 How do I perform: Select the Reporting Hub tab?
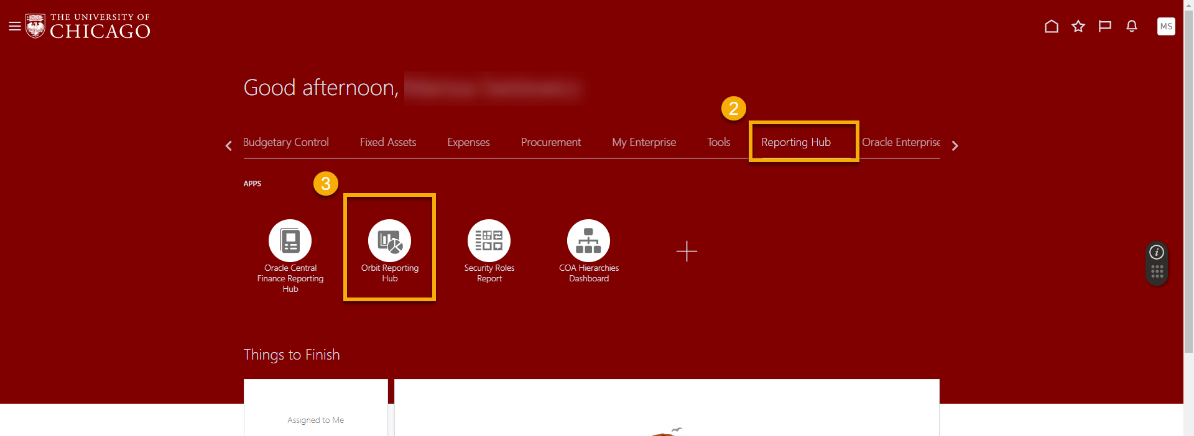click(796, 142)
